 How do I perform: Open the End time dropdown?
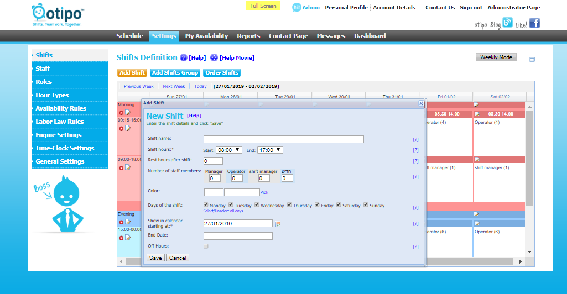[270, 150]
